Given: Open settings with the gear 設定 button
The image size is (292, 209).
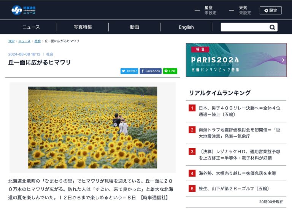Looking at the screenshot, I should tap(270, 10).
